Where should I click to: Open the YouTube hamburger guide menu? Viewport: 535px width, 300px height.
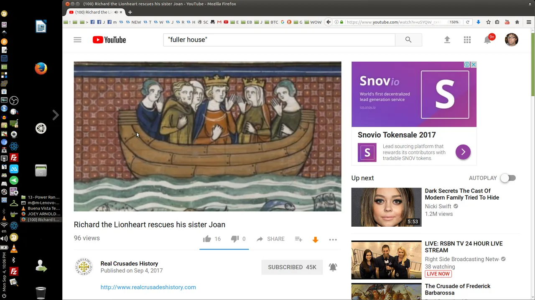click(77, 40)
